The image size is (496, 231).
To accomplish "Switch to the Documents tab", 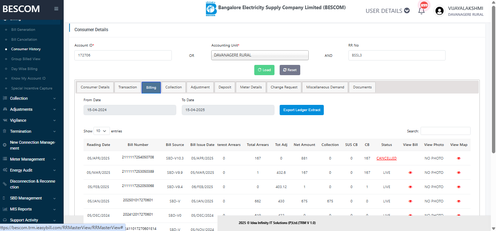I will (x=362, y=87).
